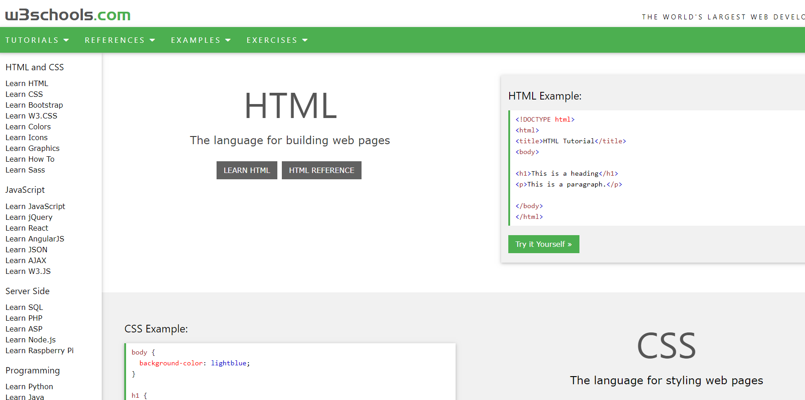Open Learn jQuery sidebar link

[29, 217]
